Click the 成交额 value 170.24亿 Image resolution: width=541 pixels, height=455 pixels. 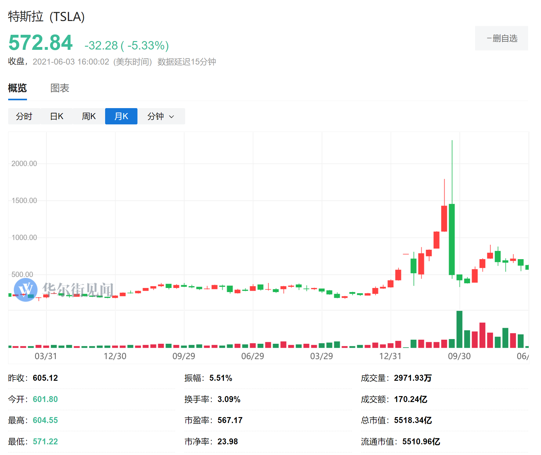(411, 399)
